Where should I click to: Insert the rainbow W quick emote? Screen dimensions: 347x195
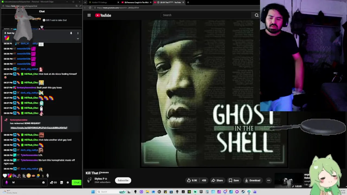pyautogui.click(x=9, y=175)
